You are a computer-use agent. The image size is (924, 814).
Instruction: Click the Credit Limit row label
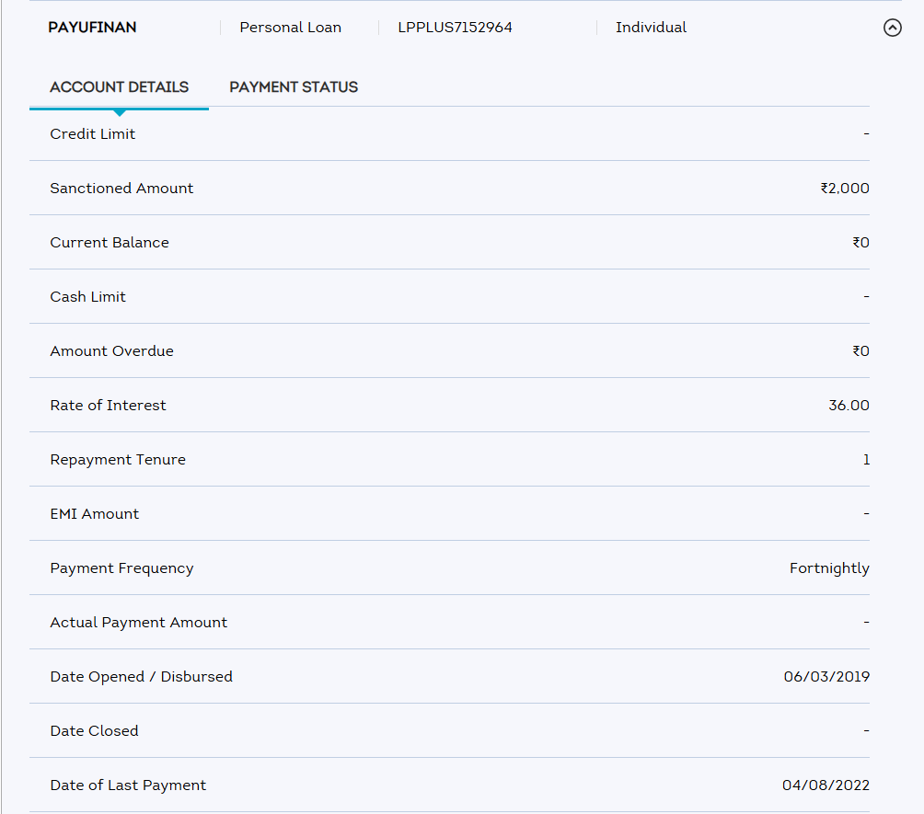tap(92, 134)
